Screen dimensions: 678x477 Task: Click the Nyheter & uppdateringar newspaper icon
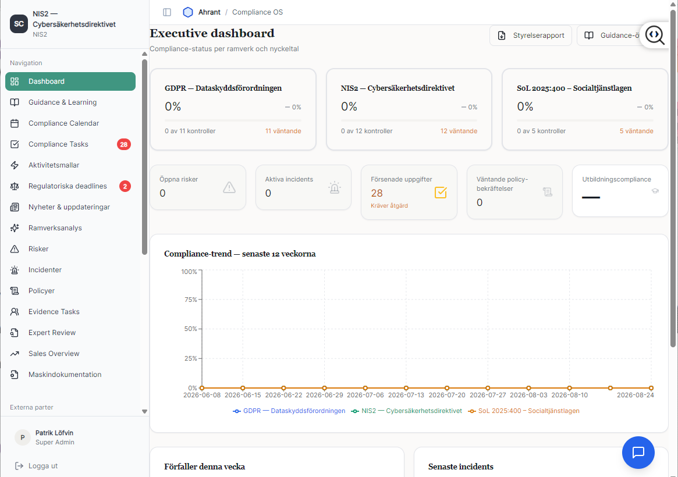[x=15, y=207]
